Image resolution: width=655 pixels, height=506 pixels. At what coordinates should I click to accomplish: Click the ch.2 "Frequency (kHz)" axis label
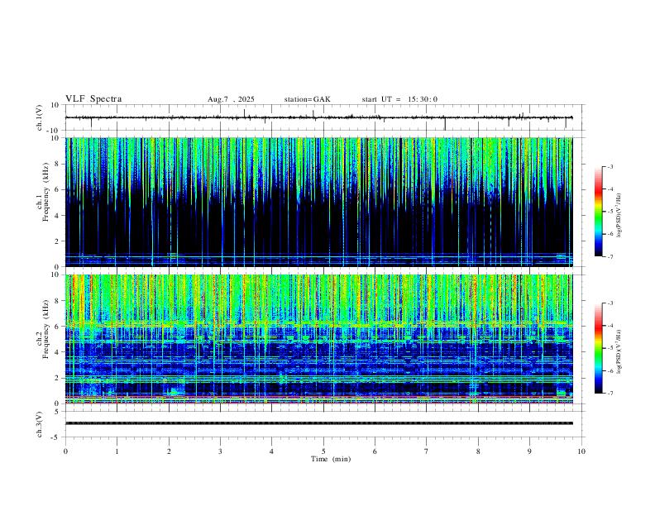pyautogui.click(x=45, y=329)
